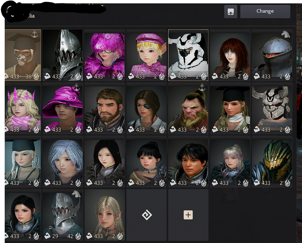Click anchor icon on the yellow-bearded giant portrait
This screenshot has width=302, height=243.
point(202,87)
